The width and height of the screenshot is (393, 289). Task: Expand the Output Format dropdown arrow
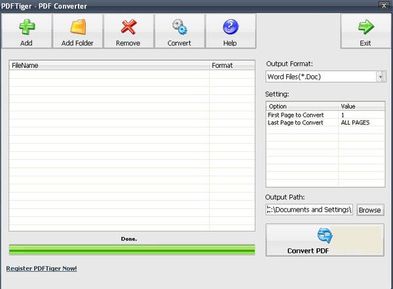tap(381, 77)
